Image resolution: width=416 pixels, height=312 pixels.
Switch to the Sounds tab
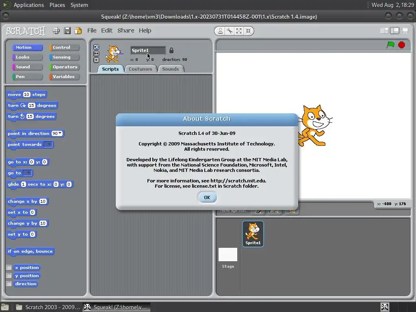[x=171, y=69]
